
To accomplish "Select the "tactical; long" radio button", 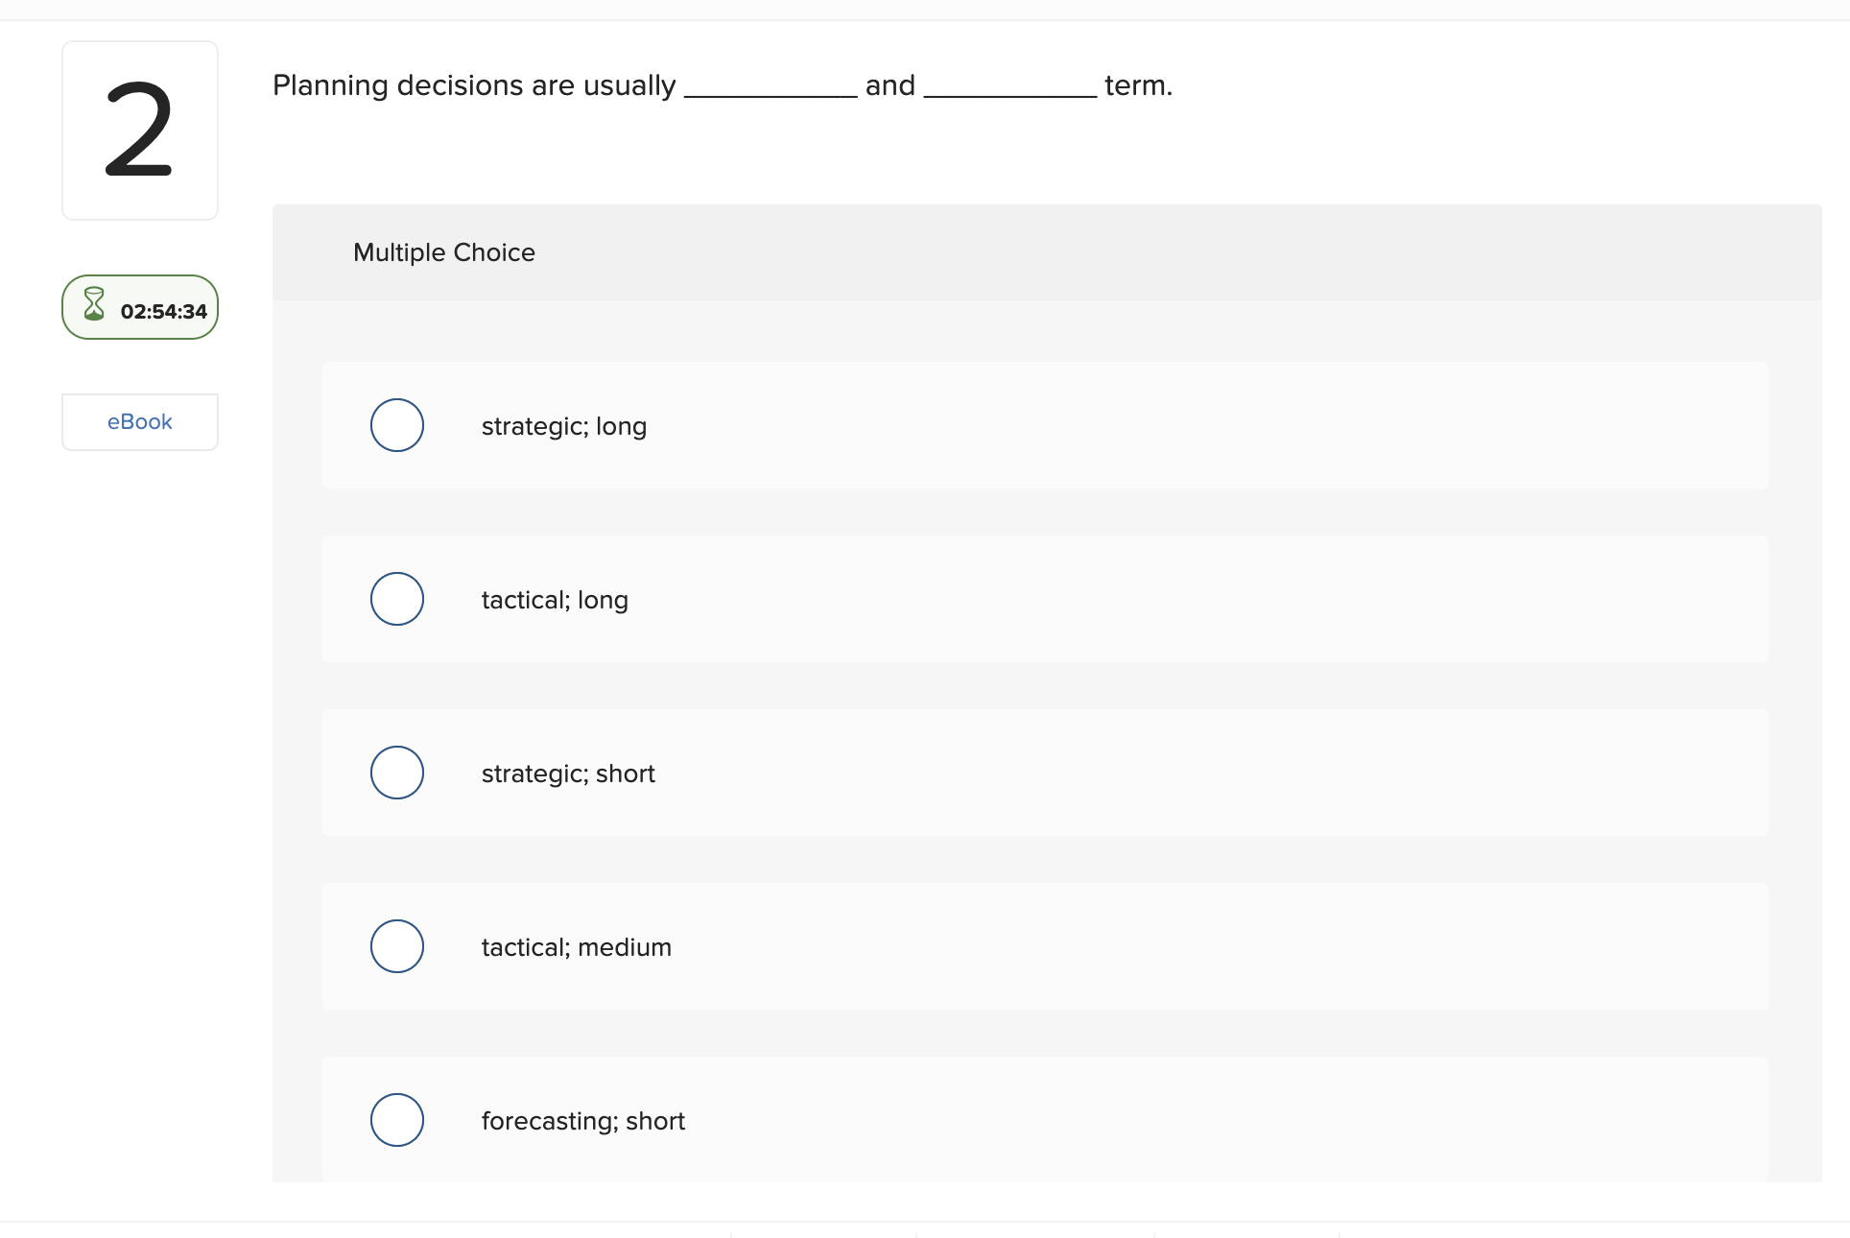I will tap(396, 599).
